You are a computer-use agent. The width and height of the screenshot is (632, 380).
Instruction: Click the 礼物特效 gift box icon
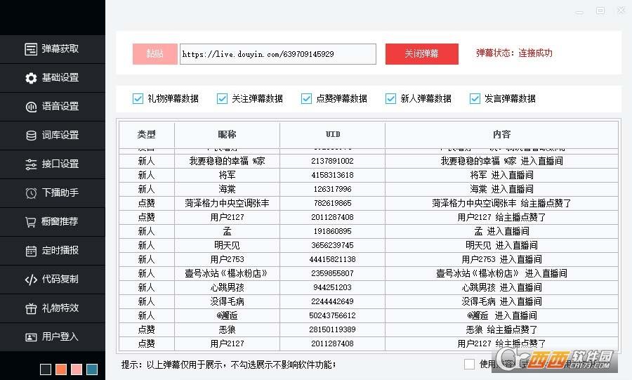(x=31, y=308)
